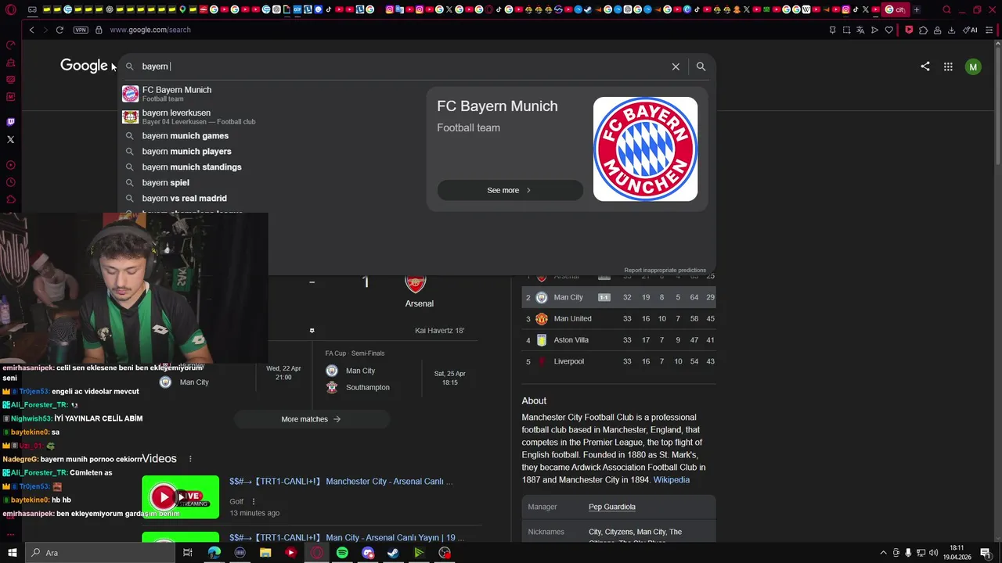Open the Google apps grid
This screenshot has height=563, width=1002.
pos(948,66)
